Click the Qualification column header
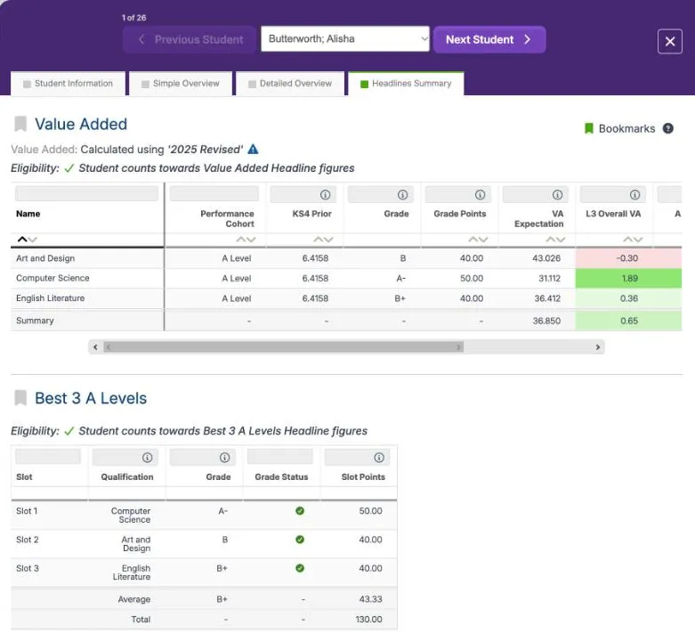695x634 pixels. 126,477
